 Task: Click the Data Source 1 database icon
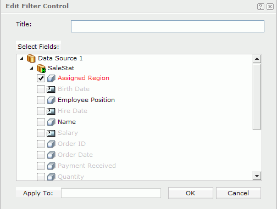click(x=31, y=59)
